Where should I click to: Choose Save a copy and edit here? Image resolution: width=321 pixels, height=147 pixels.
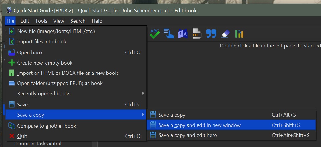[x=187, y=135]
